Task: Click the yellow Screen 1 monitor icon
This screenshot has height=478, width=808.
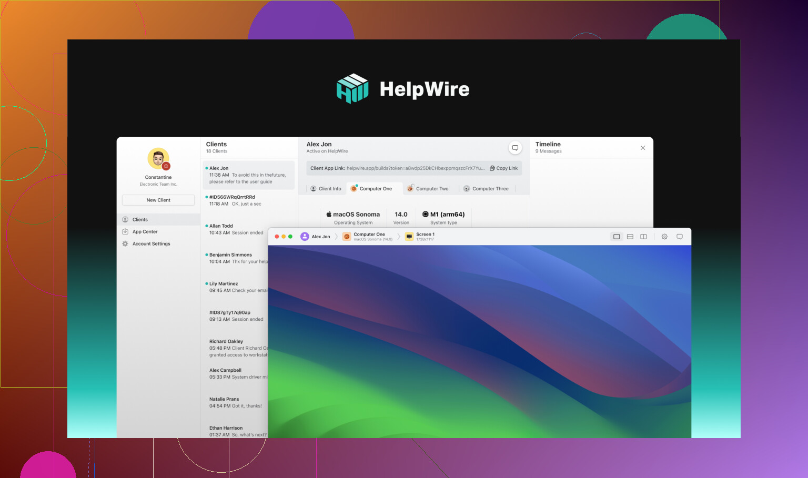Action: (x=409, y=237)
